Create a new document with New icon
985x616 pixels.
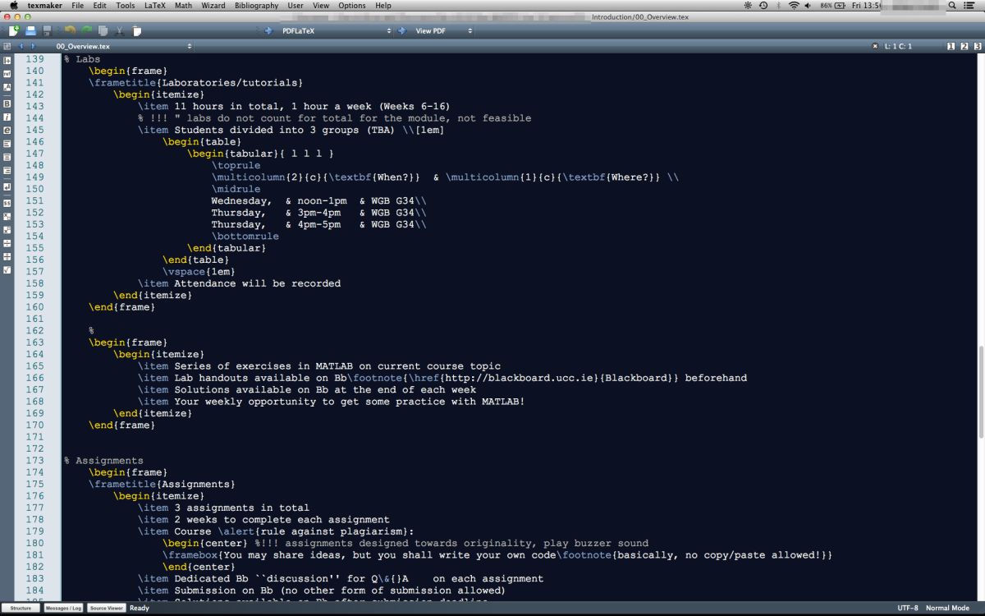[14, 30]
